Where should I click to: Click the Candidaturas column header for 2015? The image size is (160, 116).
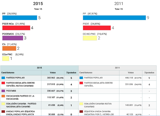click(x=21, y=73)
